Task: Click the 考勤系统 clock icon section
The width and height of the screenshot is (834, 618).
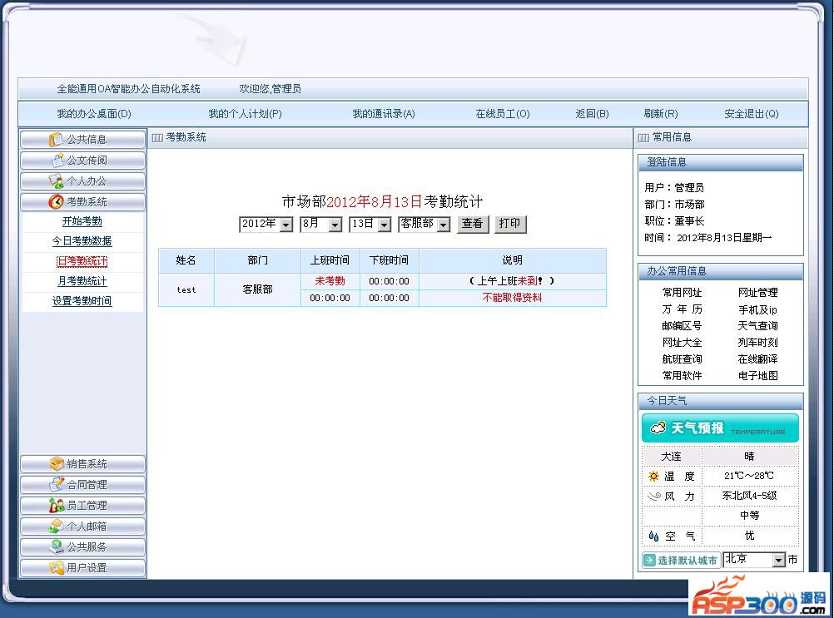Action: [x=82, y=202]
